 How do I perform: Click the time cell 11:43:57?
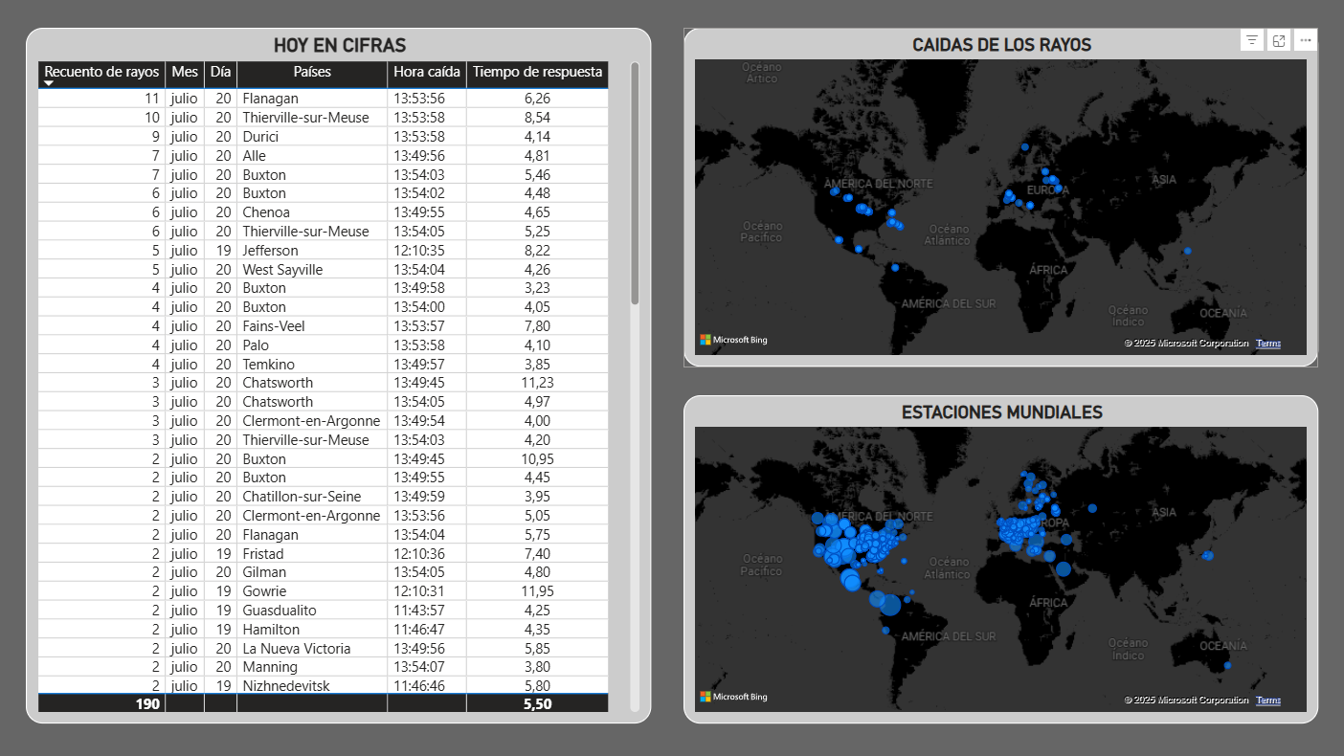427,611
